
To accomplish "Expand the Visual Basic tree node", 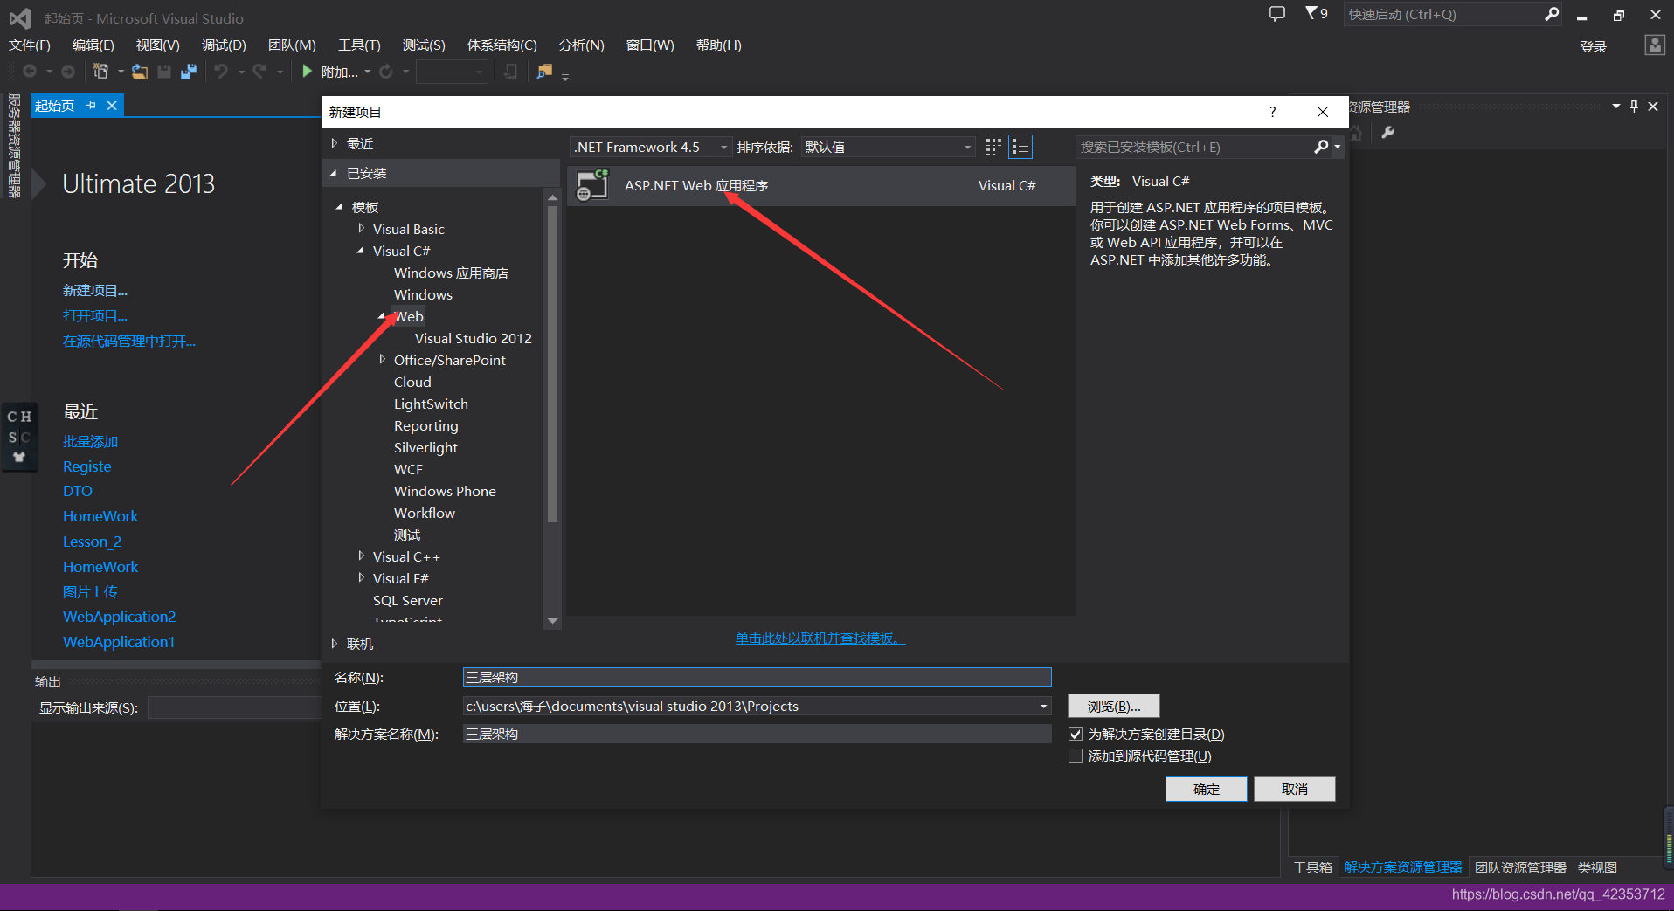I will point(361,229).
